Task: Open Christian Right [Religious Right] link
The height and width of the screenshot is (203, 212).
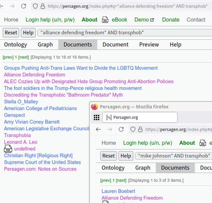Action: (x=38, y=155)
